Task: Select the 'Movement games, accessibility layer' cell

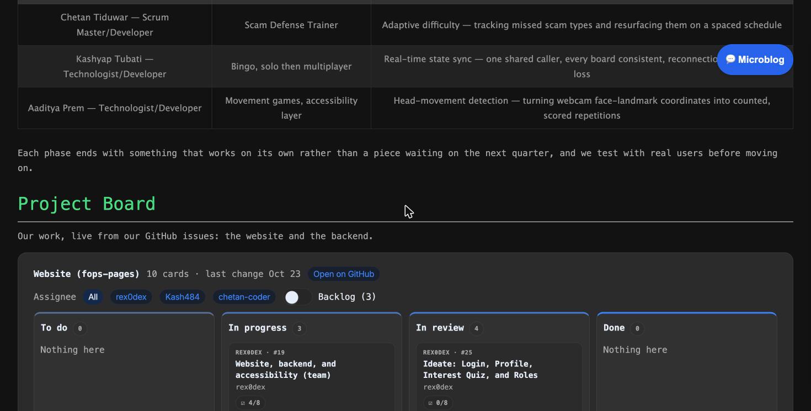Action: point(291,108)
